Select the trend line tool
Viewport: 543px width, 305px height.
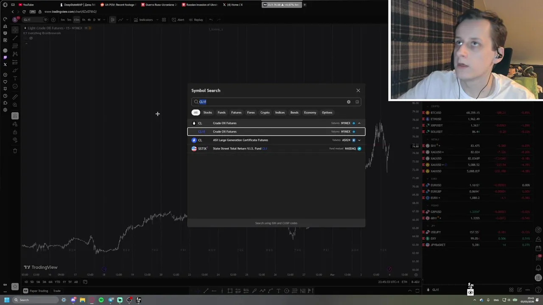tap(15, 38)
